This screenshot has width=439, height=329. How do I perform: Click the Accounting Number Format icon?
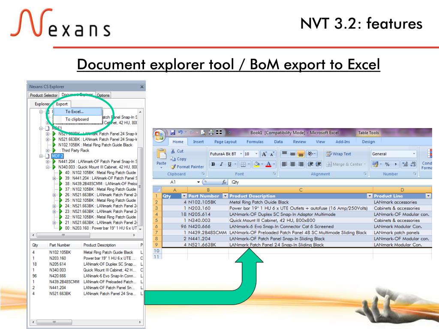375,164
